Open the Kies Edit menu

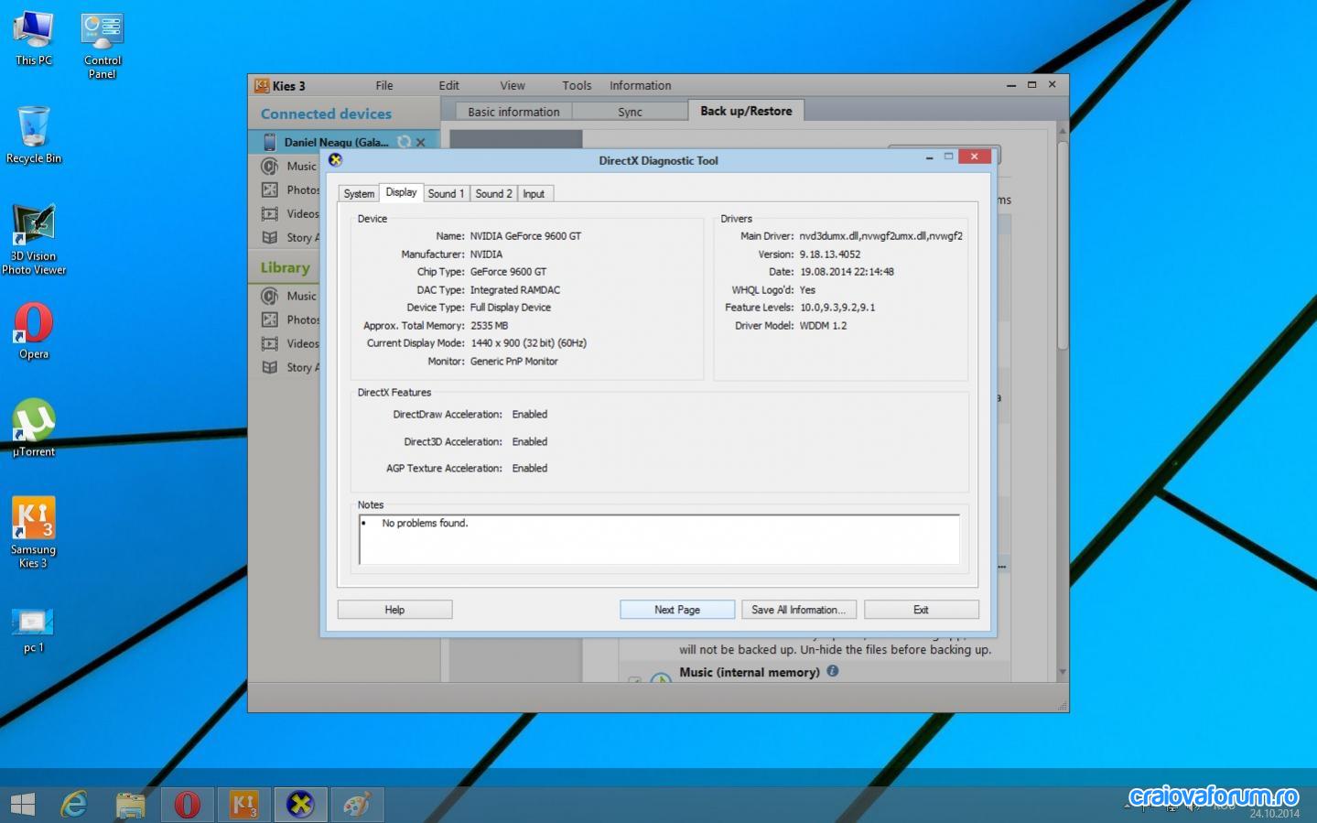pos(448,85)
